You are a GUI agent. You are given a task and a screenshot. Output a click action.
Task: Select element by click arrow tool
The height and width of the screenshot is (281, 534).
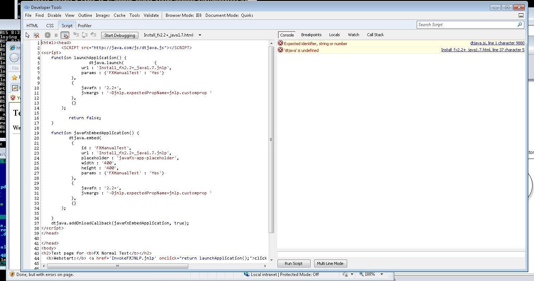tap(28, 35)
